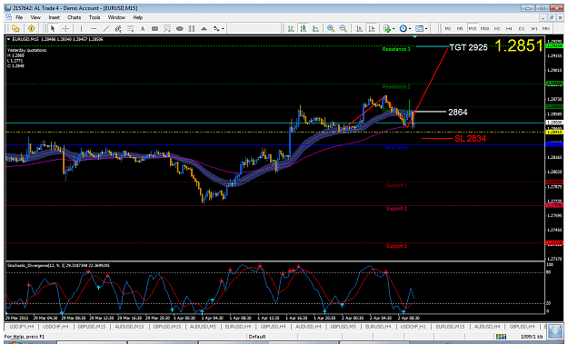Screen dimensions: 568x344
Task: Open the Market Watch favorites icon
Action: (15, 28)
